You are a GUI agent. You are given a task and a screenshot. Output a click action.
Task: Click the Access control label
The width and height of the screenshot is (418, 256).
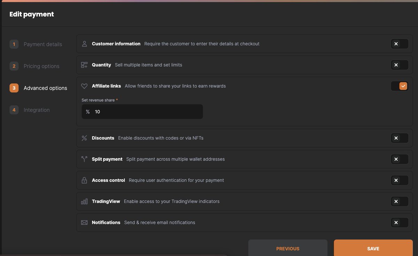[x=108, y=180]
